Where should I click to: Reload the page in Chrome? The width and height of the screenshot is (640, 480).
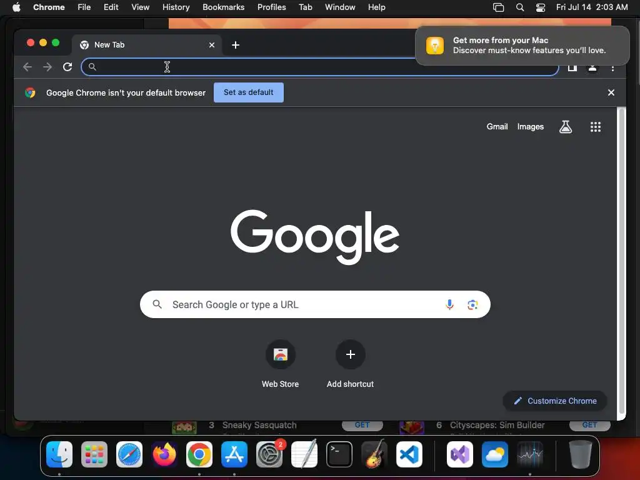(x=67, y=67)
